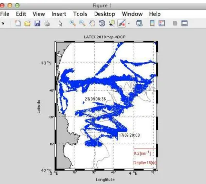Click the New Figure icon
The height and width of the screenshot is (184, 206).
[17, 23]
